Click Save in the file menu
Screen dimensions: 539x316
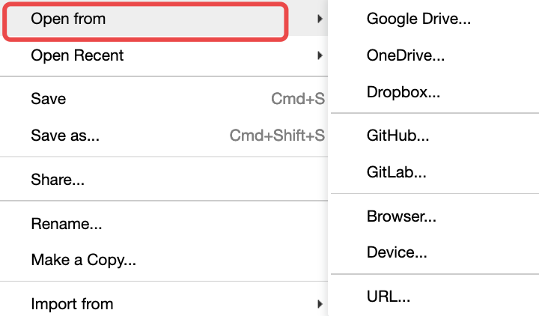[49, 99]
